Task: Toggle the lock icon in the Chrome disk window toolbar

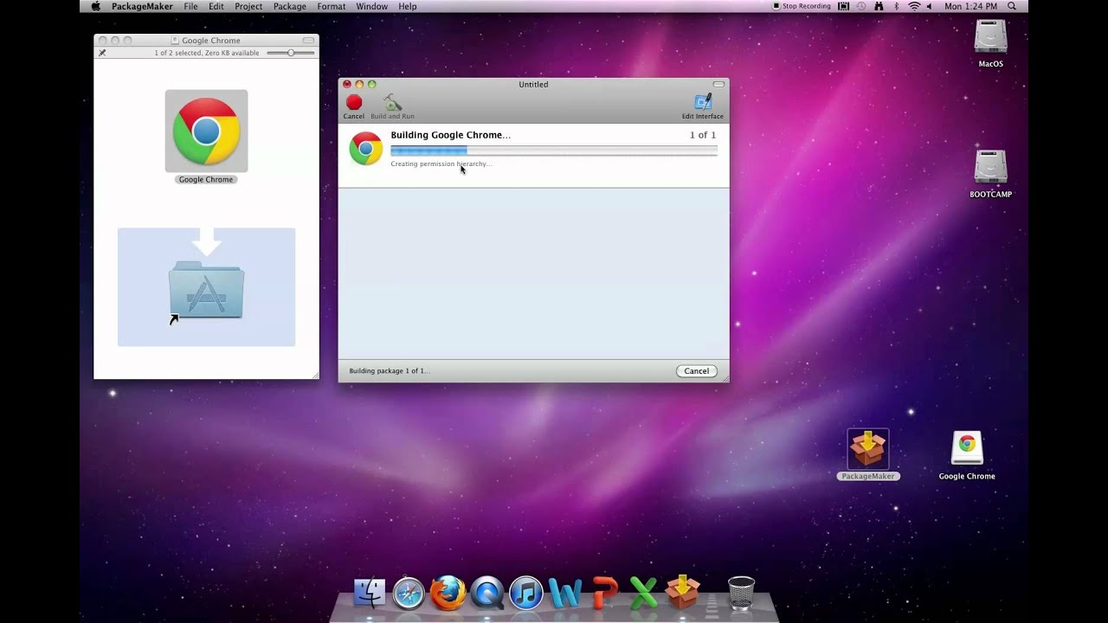Action: pyautogui.click(x=102, y=52)
